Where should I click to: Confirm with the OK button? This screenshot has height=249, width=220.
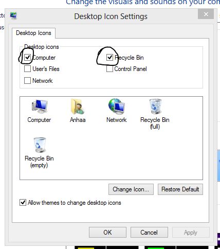[107, 233]
